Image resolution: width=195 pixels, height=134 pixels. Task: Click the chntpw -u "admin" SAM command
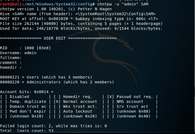pos(122,4)
